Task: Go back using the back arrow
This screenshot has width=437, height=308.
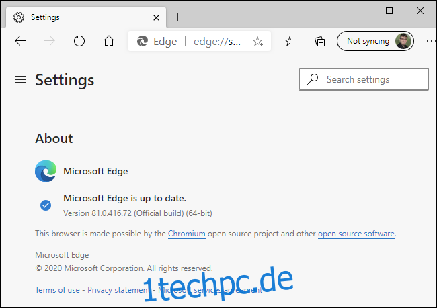Action: coord(20,41)
